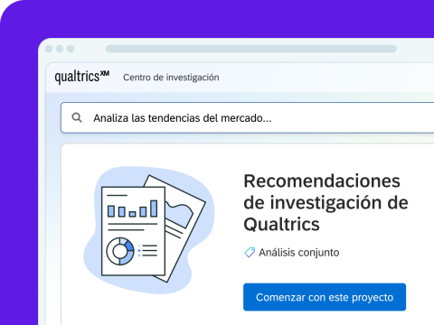Click the tag icon beside Análisis conjunto
Viewport: 434px width, 325px height.
(x=250, y=252)
